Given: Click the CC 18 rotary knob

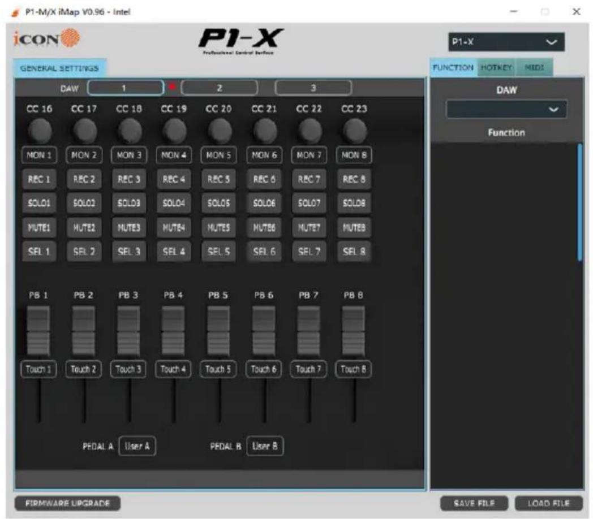Looking at the screenshot, I should [x=130, y=131].
